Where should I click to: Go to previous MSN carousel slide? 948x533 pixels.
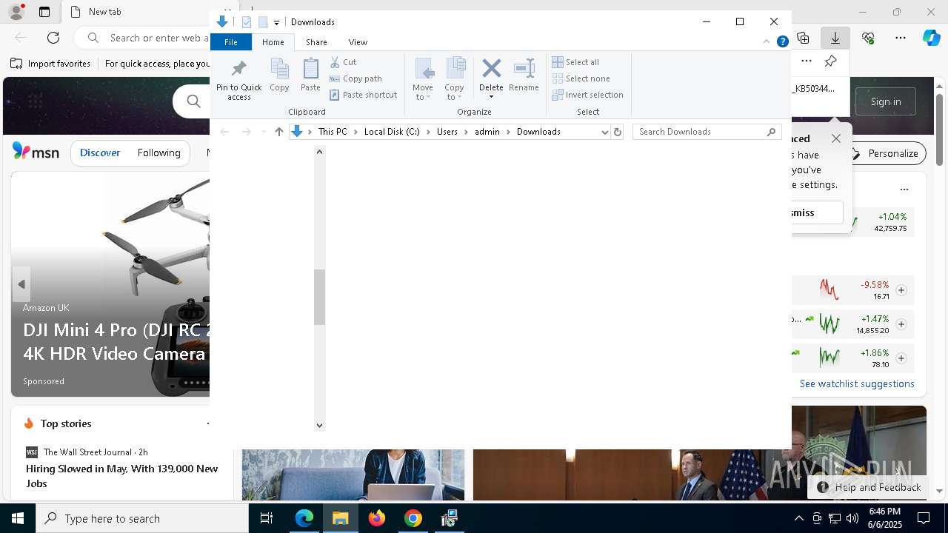[x=21, y=284]
